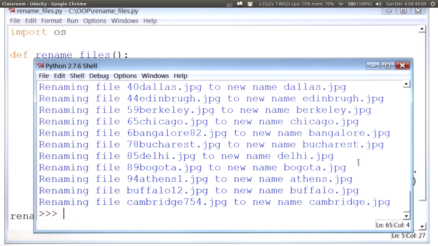438x246 pixels.
Task: Minimize the rename_files.py editor window
Action: [389, 11]
